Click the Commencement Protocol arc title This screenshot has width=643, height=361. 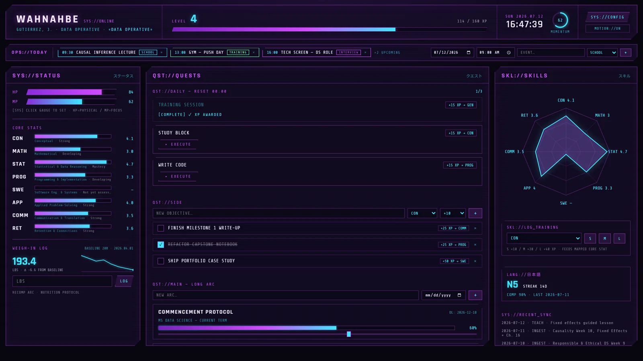[196, 312]
